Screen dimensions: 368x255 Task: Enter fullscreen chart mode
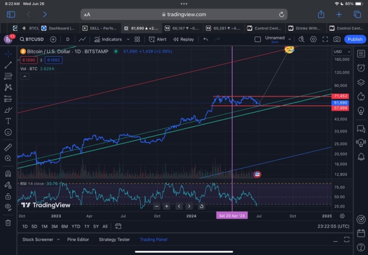pos(325,40)
